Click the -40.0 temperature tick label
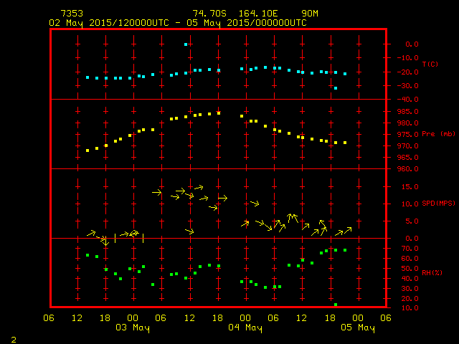The height and width of the screenshot is (344, 459). click(406, 100)
